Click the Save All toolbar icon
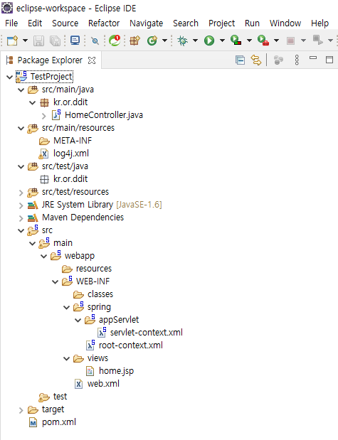 click(55, 41)
